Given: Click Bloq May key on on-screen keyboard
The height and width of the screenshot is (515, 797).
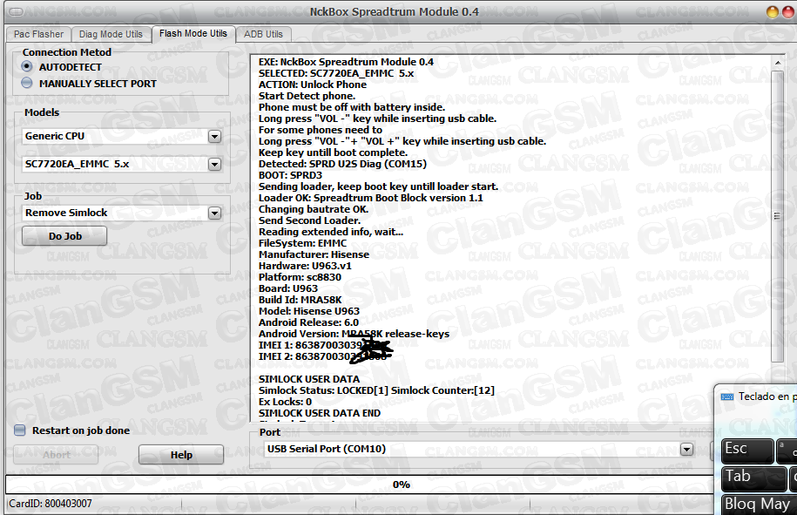Looking at the screenshot, I should (759, 505).
